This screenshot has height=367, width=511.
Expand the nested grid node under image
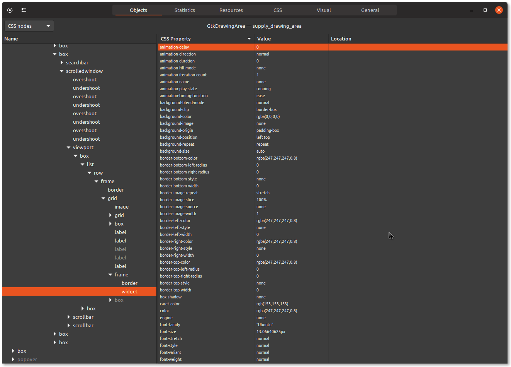click(x=110, y=215)
